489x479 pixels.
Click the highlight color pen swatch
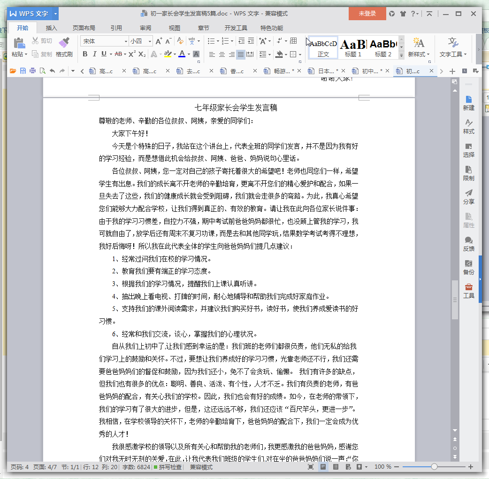tap(168, 54)
